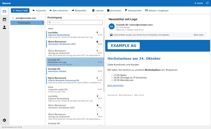
Task: Click the message list scrollbar
Action: click(x=104, y=60)
